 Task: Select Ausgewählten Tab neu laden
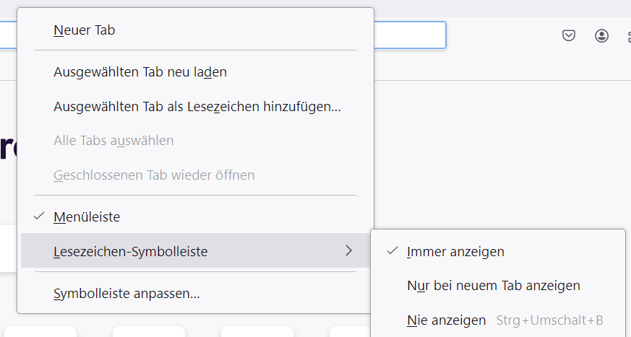click(140, 71)
